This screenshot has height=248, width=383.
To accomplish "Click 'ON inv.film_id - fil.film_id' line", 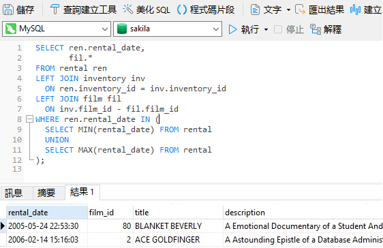I will [112, 109].
